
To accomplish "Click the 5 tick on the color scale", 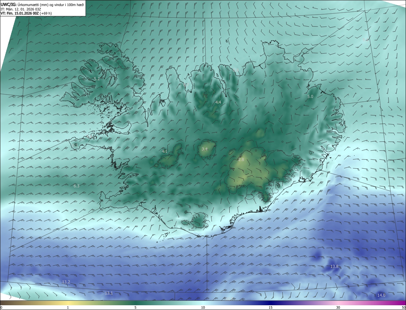I will pyautogui.click(x=135, y=307).
